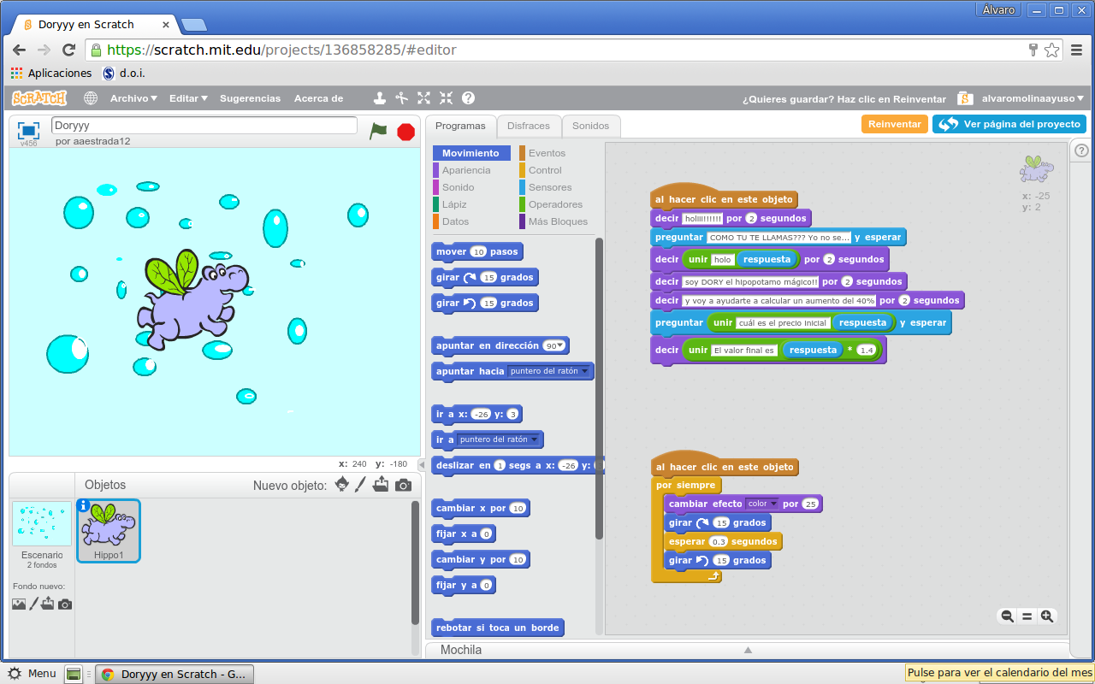Select the Eventos block category
The width and height of the screenshot is (1095, 684).
tap(545, 152)
